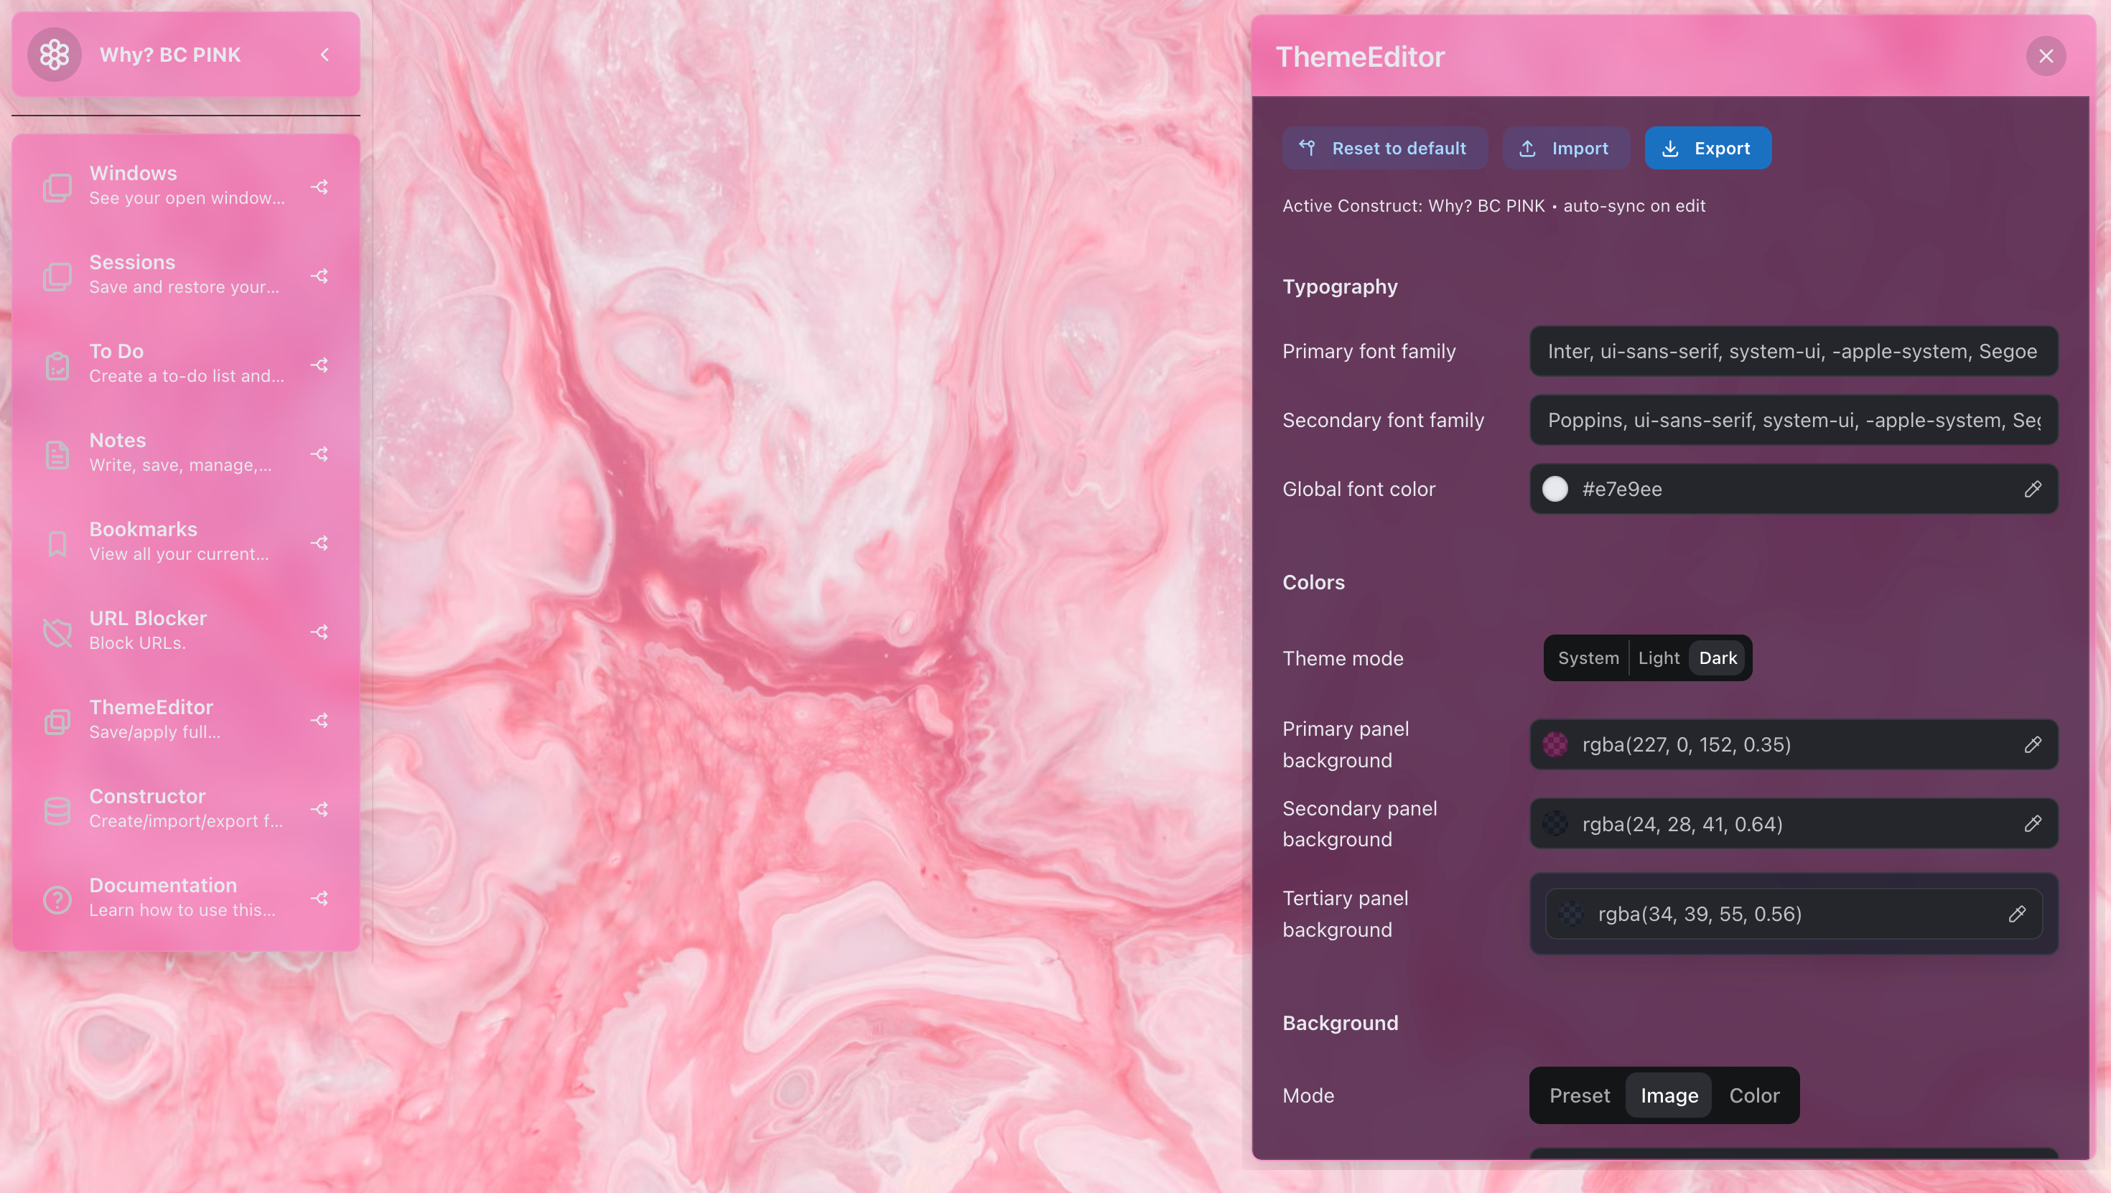This screenshot has height=1193, width=2111.
Task: Click the share icon next to Notes
Action: click(320, 454)
